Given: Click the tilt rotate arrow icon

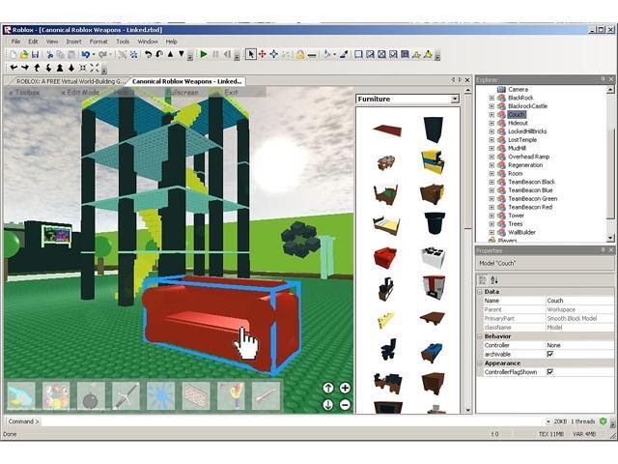Looking at the screenshot, I should coord(159,54).
